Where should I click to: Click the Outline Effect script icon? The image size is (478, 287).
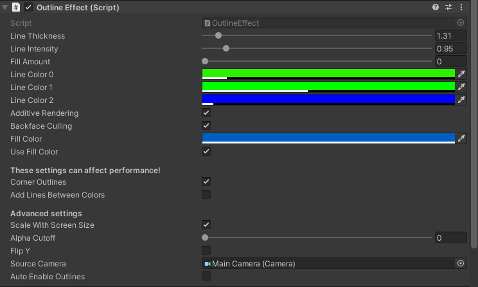[x=16, y=7]
